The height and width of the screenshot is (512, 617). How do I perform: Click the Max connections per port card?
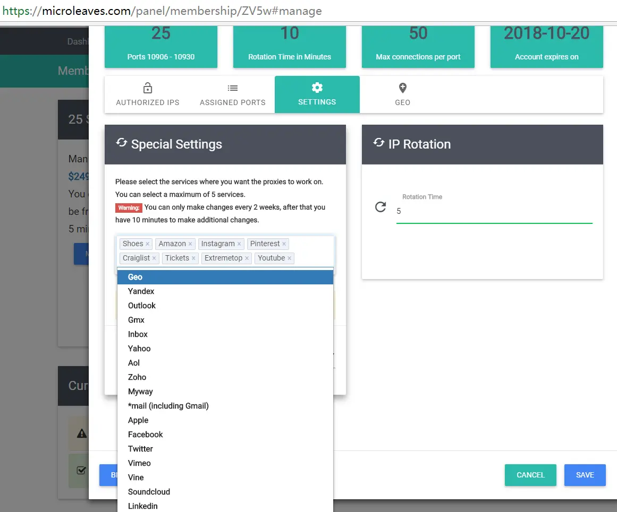418,47
